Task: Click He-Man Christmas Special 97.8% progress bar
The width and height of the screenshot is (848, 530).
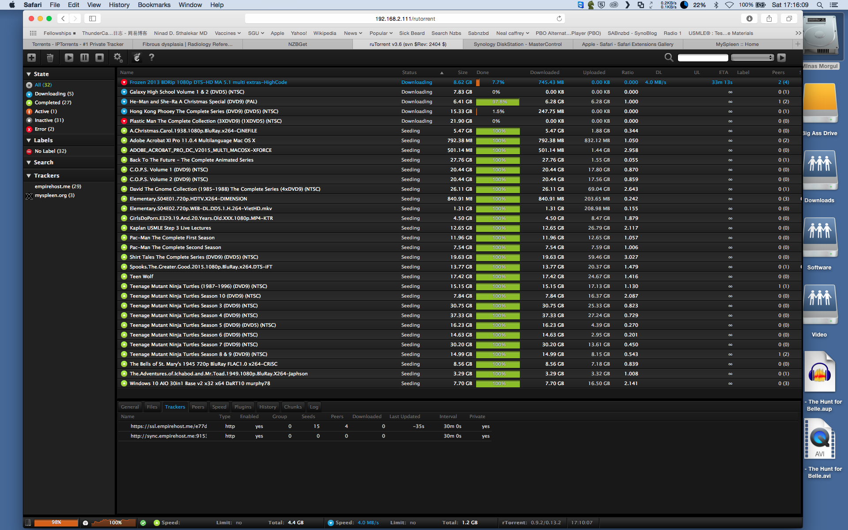Action: [x=498, y=102]
